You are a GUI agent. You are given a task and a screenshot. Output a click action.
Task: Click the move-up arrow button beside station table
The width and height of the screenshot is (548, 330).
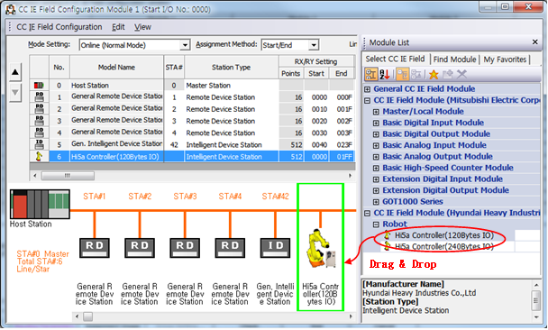coord(15,72)
